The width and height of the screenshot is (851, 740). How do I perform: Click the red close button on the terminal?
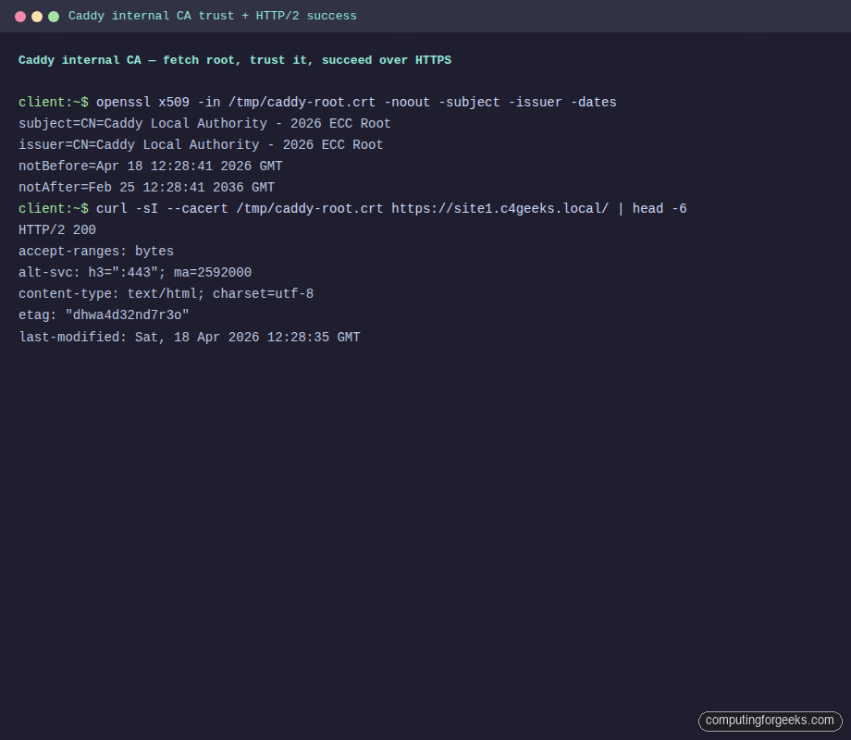(19, 16)
